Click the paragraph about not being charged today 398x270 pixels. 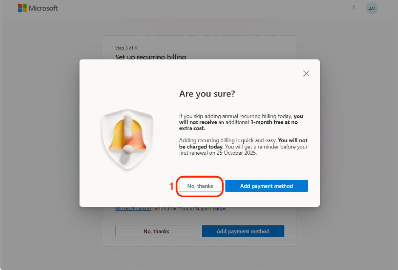tap(243, 147)
